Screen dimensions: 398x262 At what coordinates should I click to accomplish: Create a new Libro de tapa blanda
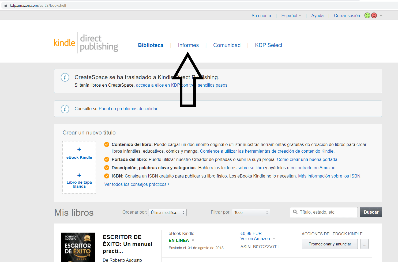pyautogui.click(x=79, y=180)
